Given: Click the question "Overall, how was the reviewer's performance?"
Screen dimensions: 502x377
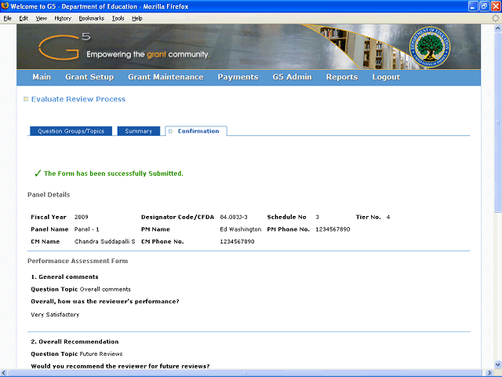Looking at the screenshot, I should [105, 302].
